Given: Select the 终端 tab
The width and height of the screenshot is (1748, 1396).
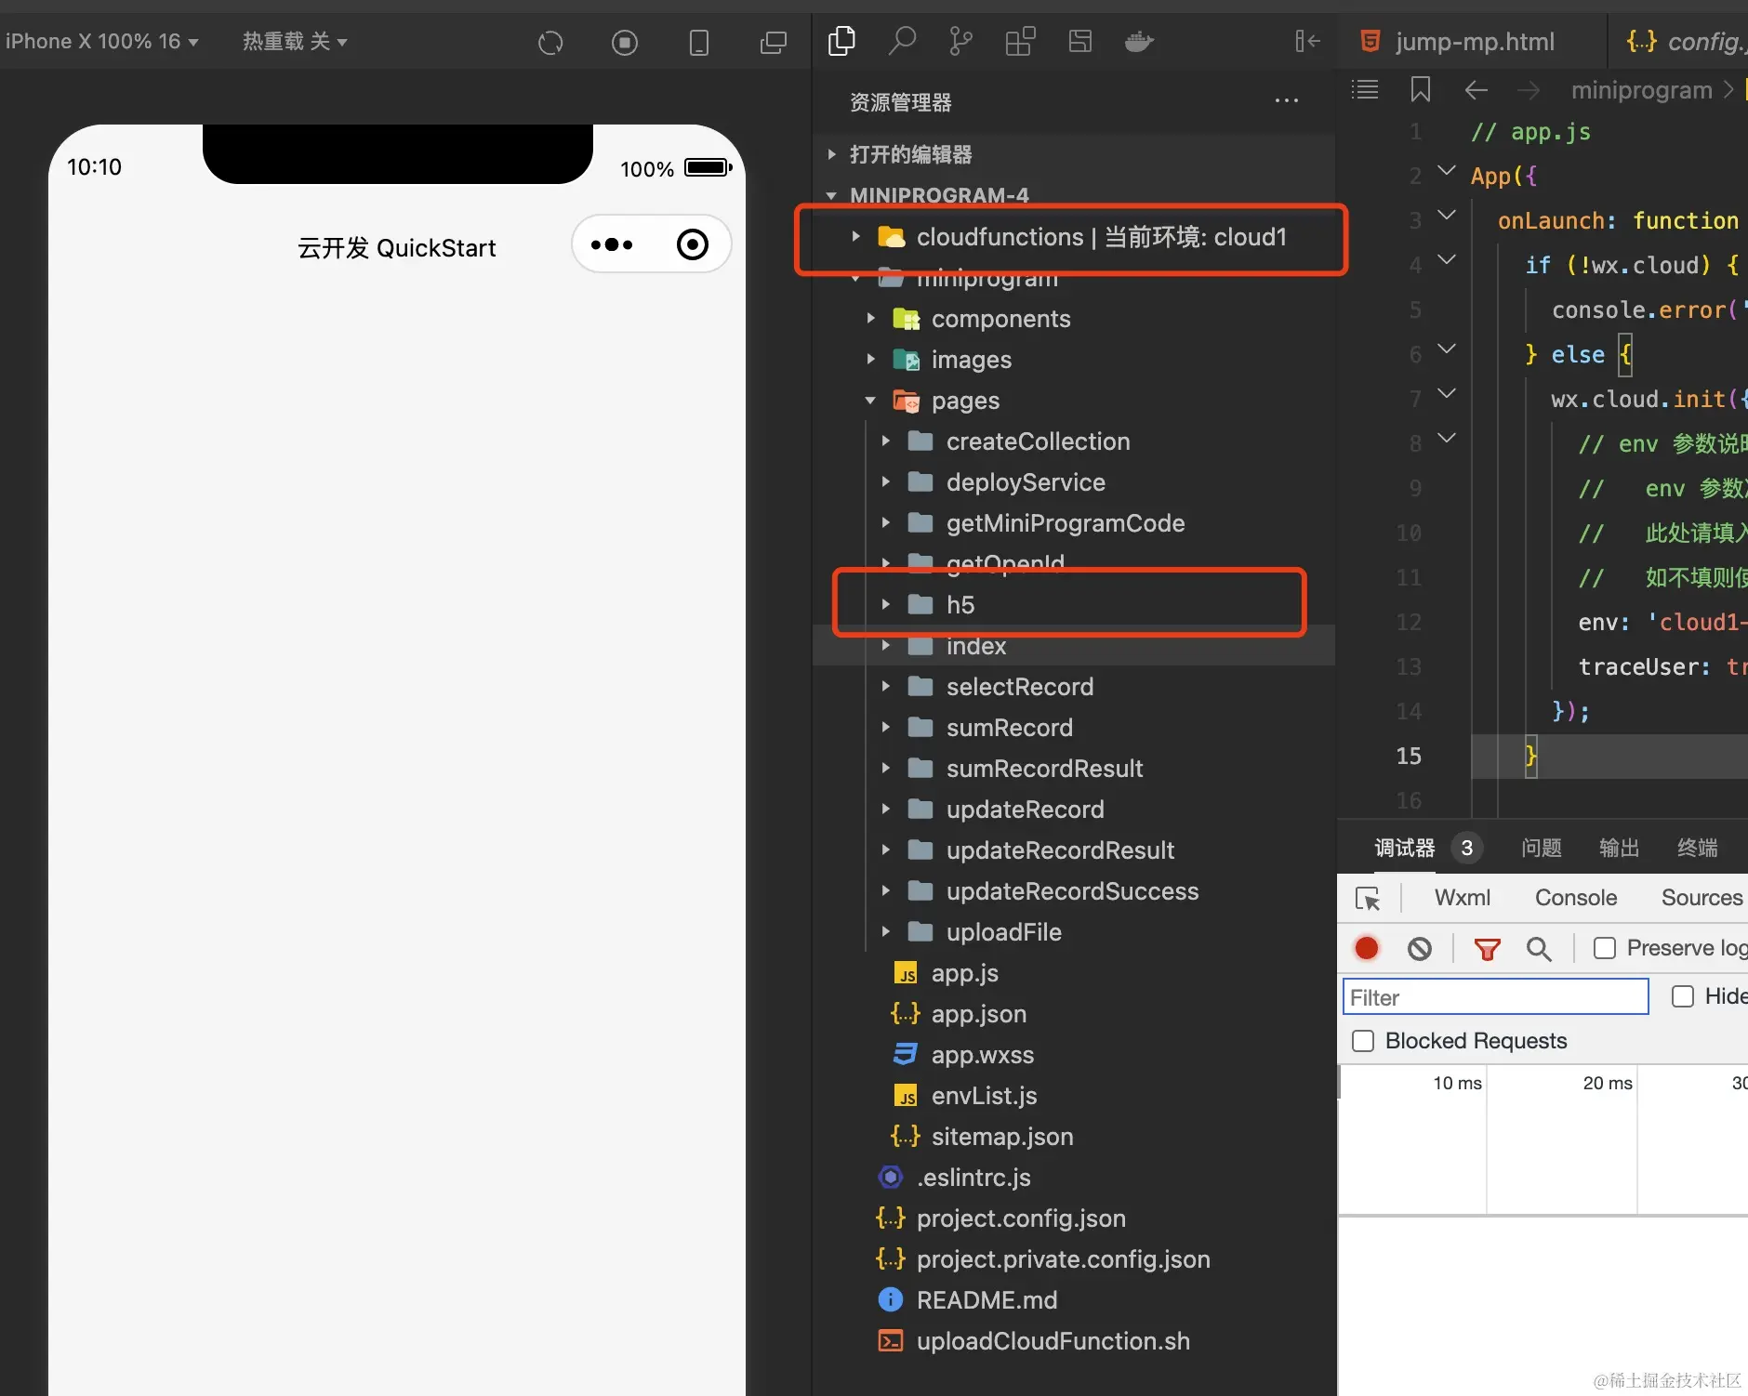Looking at the screenshot, I should click(1697, 848).
